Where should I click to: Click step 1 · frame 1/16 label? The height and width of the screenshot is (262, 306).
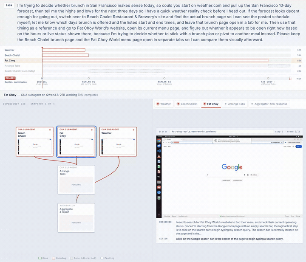288,132
